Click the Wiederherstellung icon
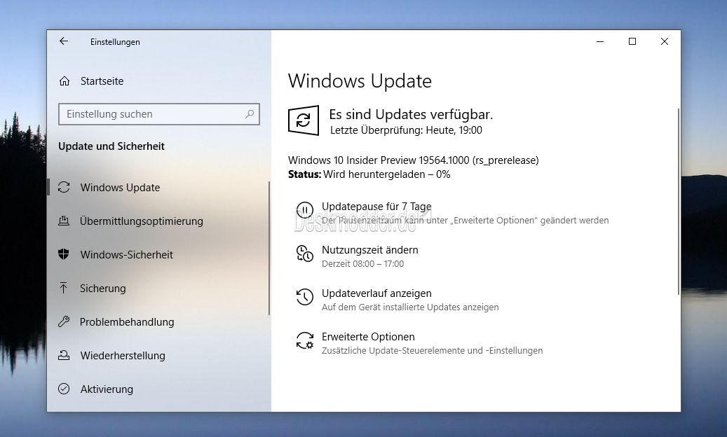Image resolution: width=727 pixels, height=437 pixels. point(64,355)
